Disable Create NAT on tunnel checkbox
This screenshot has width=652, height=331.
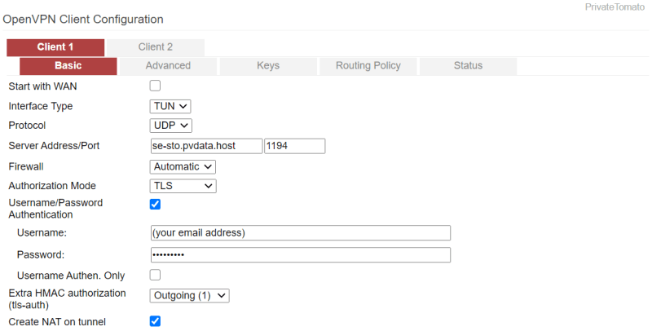(x=156, y=321)
